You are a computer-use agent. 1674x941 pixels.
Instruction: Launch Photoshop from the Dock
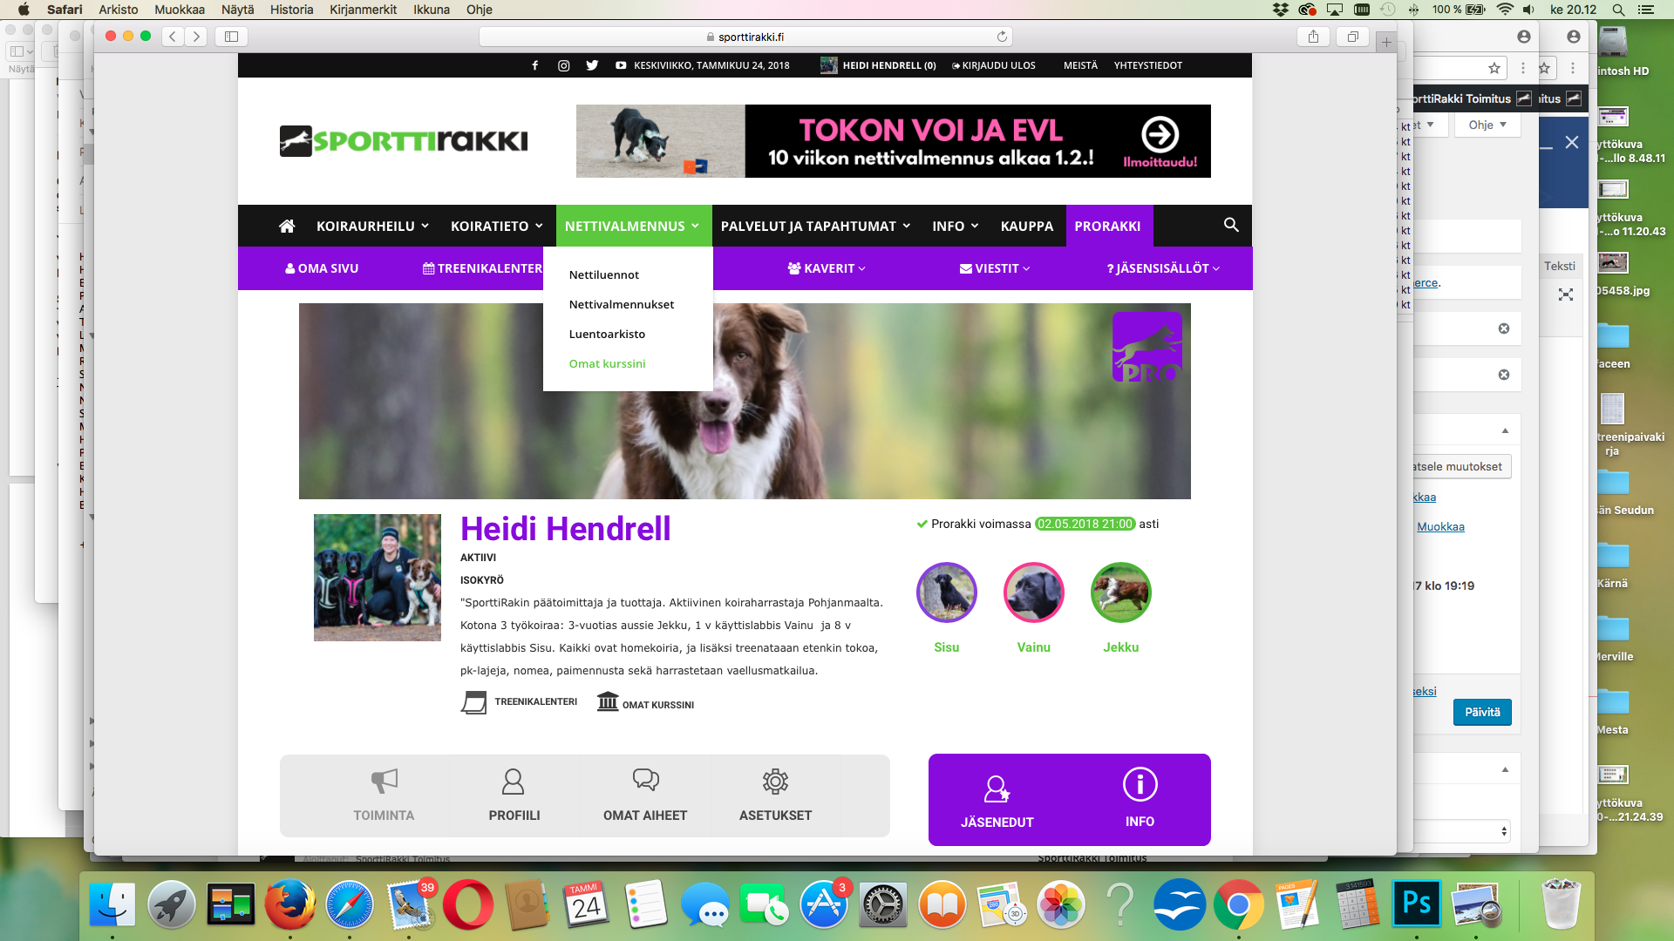click(x=1416, y=905)
